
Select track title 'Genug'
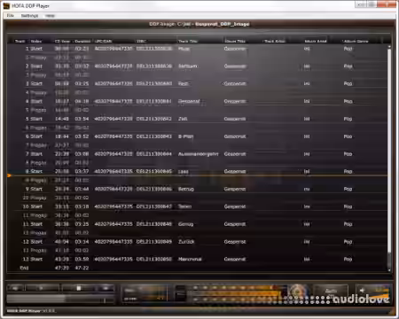click(185, 224)
